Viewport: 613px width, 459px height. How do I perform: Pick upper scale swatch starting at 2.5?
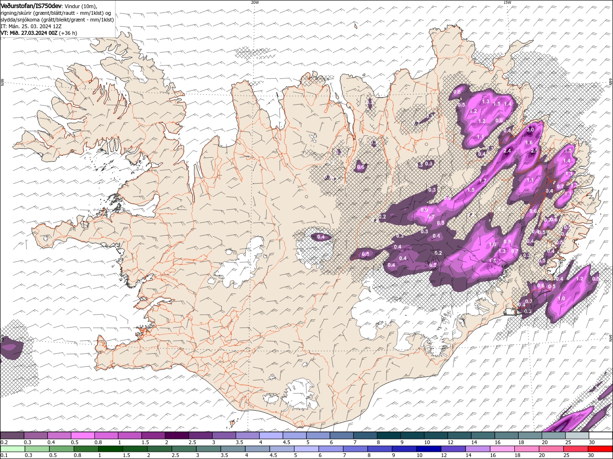click(x=200, y=436)
